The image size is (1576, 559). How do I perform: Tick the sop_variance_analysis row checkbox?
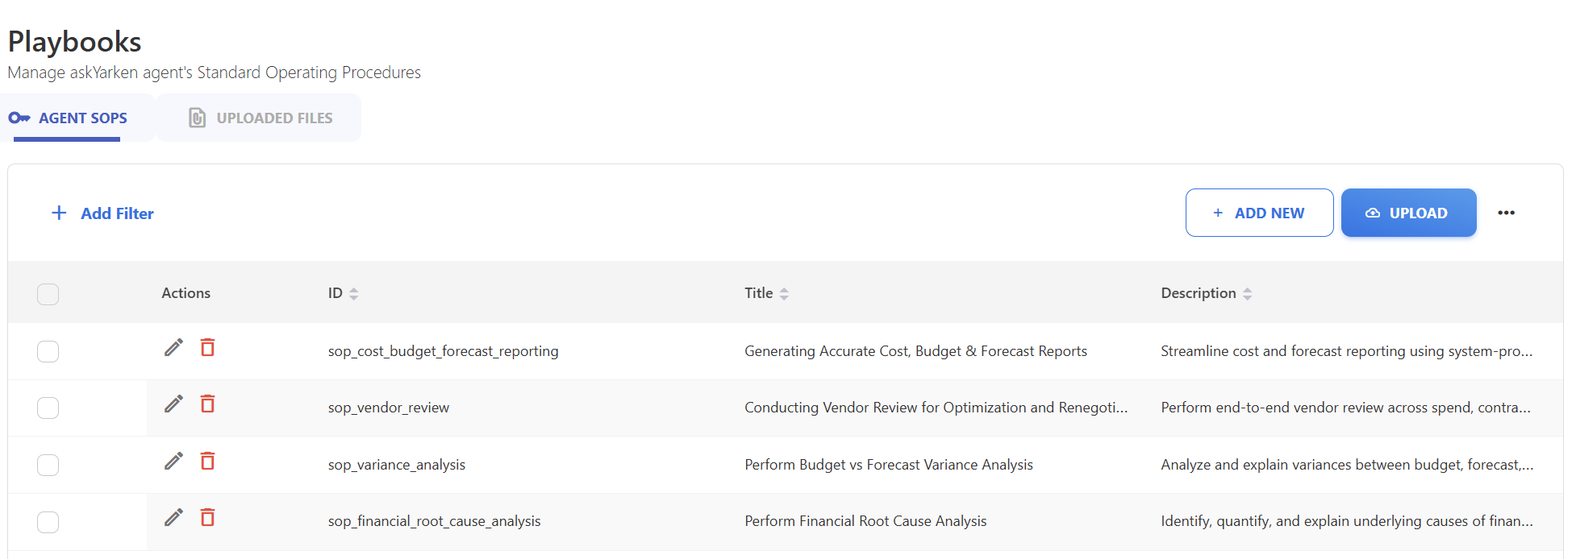coord(48,465)
